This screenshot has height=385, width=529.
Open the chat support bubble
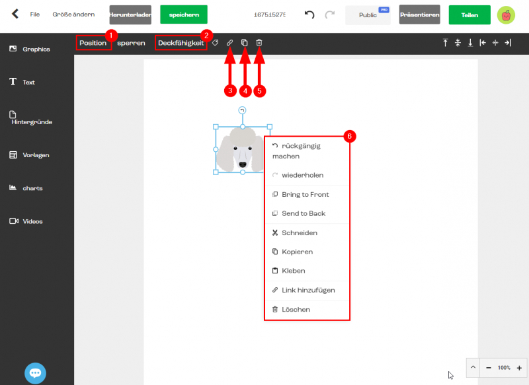click(x=35, y=373)
